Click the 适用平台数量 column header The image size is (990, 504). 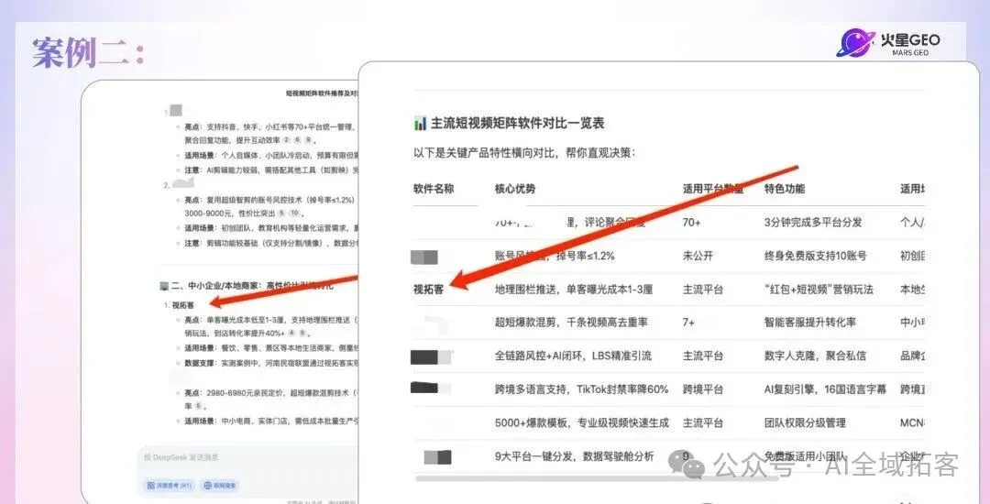pos(713,188)
